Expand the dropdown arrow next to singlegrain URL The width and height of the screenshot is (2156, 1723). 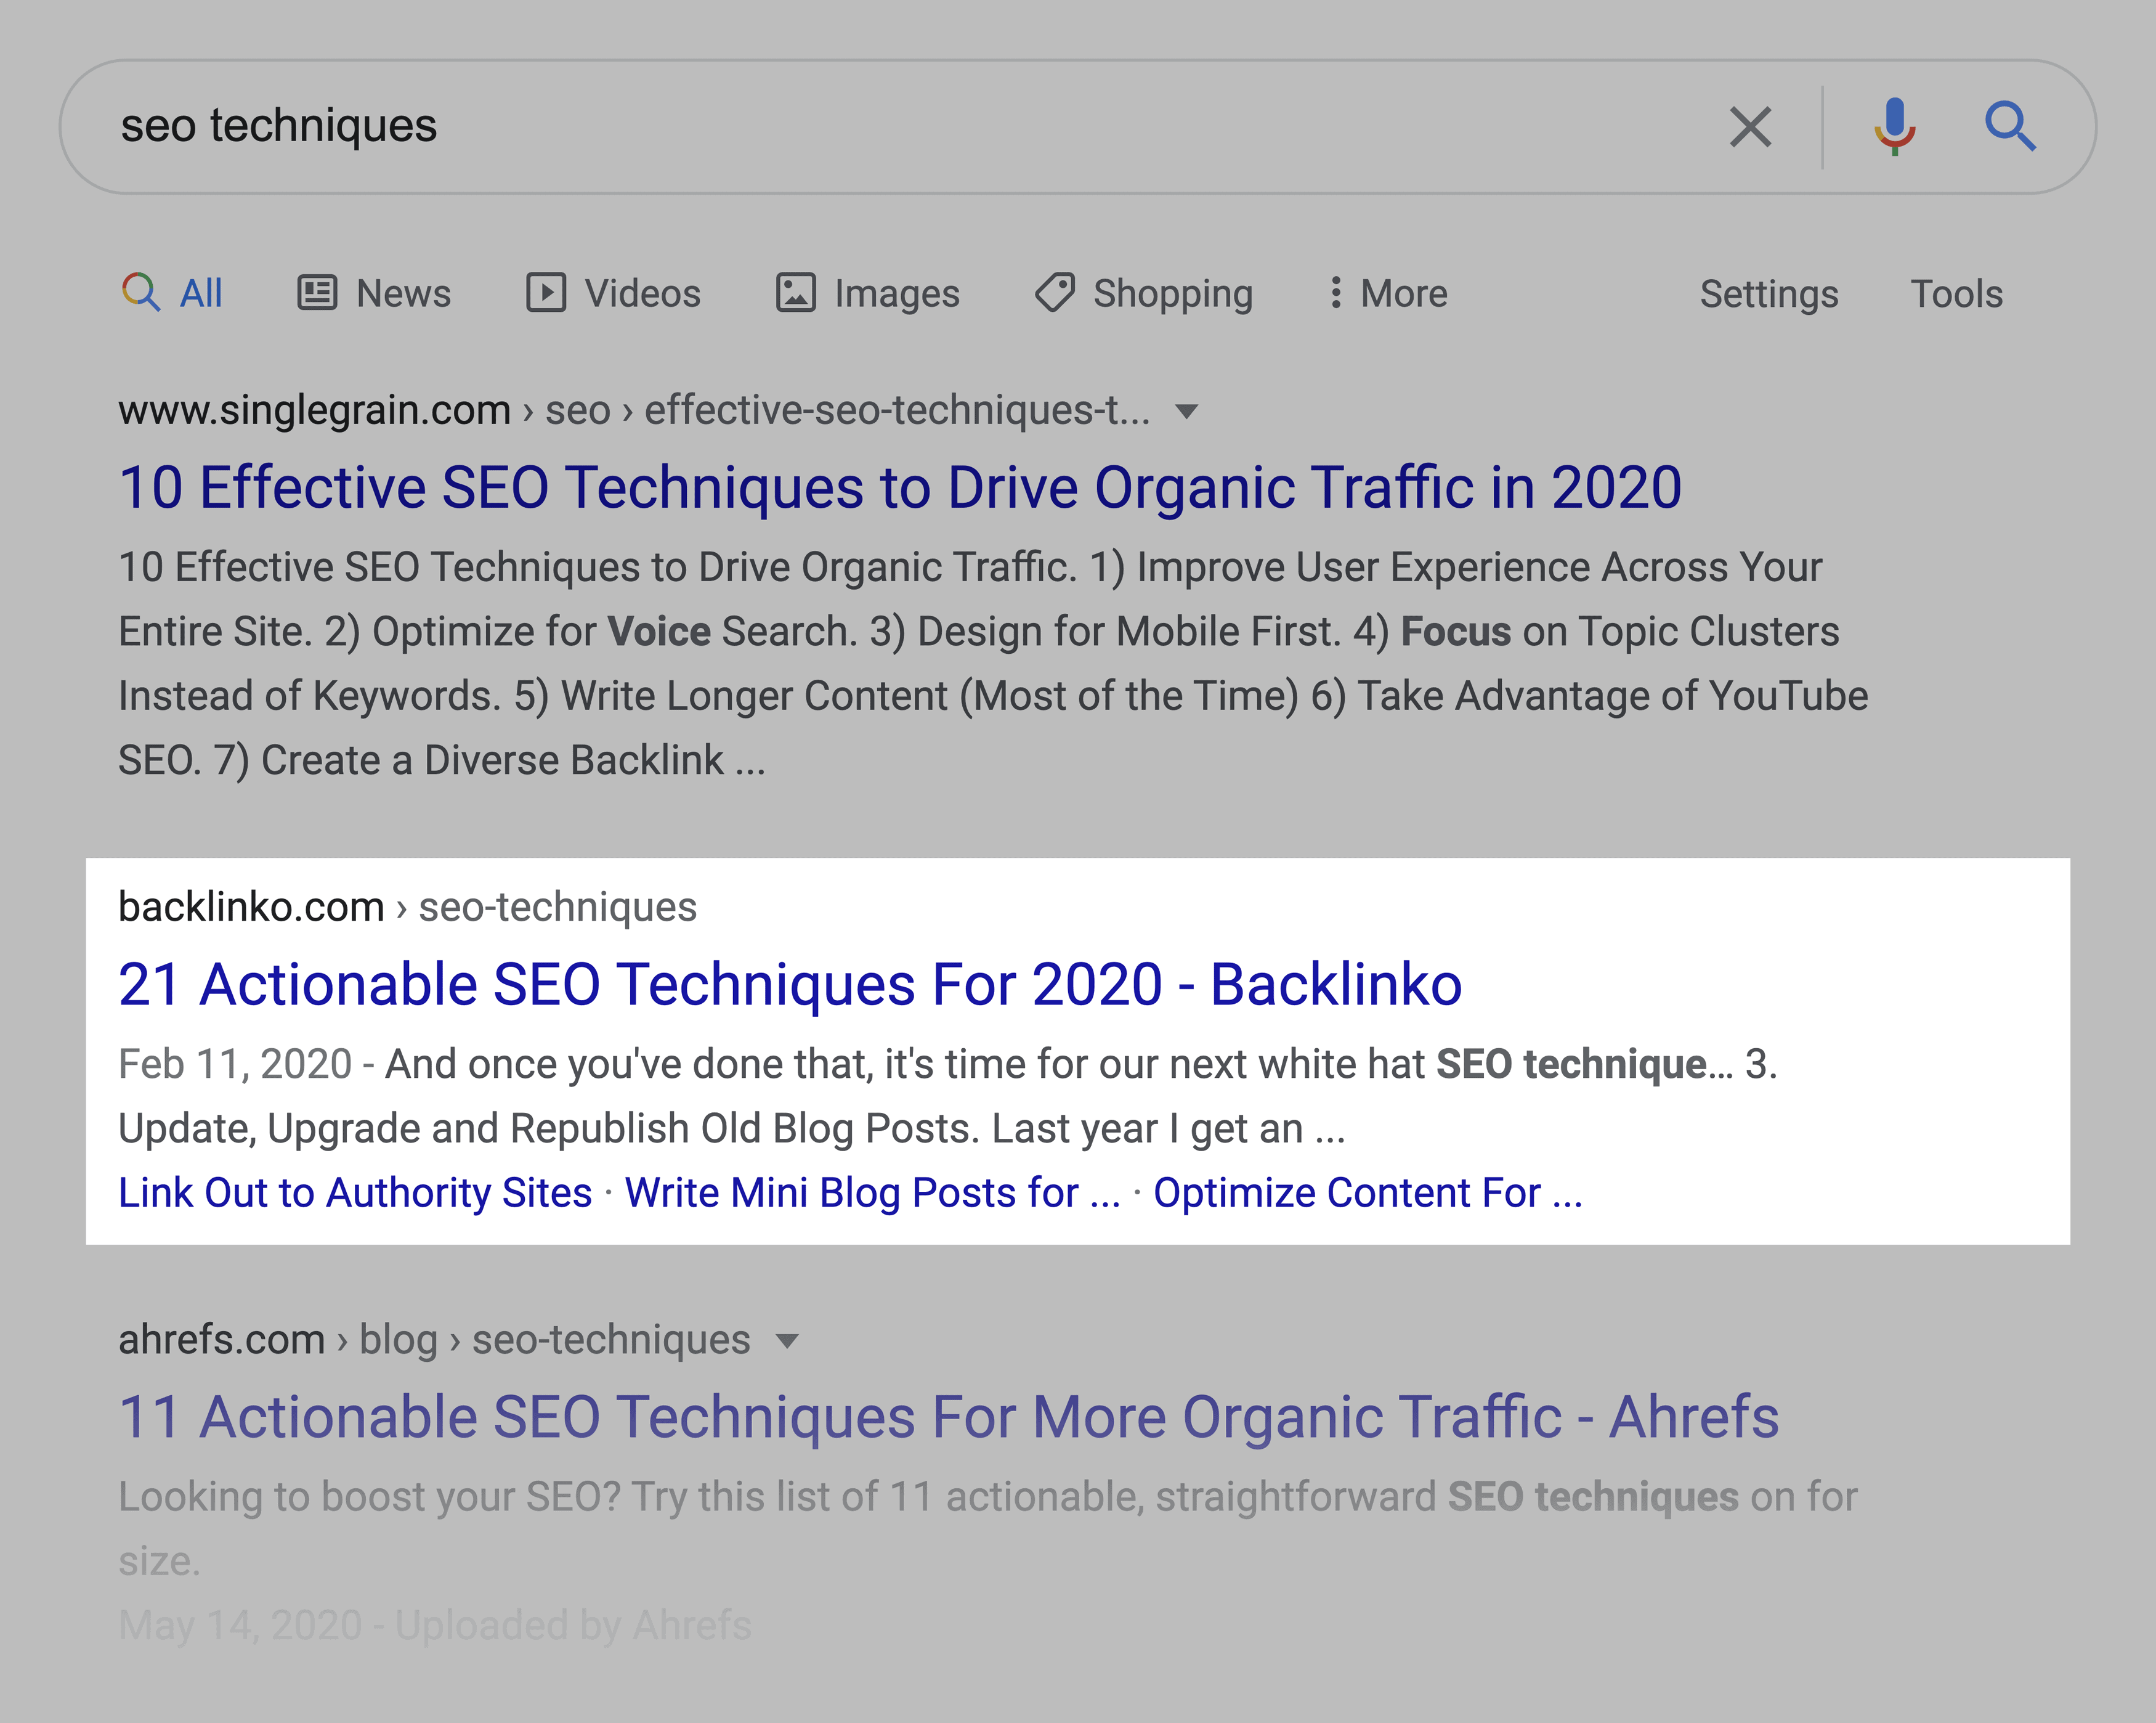1186,411
